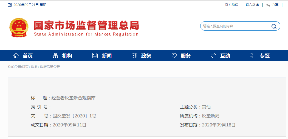Open the 机构 navigation menu
This screenshot has height=139, width=288.
pyautogui.click(x=67, y=56)
